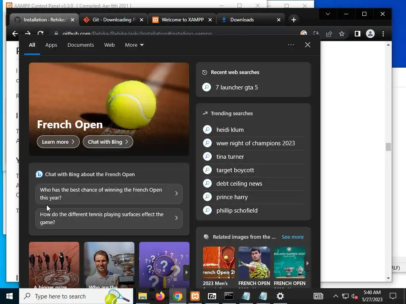Switch to the Apps search filter
This screenshot has height=304, width=406.
pyautogui.click(x=51, y=45)
